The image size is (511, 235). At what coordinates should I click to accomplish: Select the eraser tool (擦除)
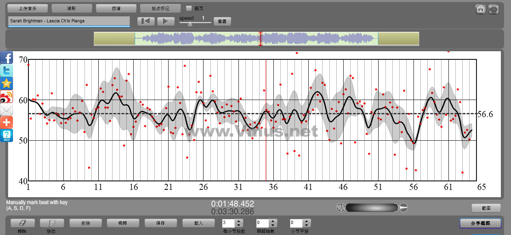[22, 223]
